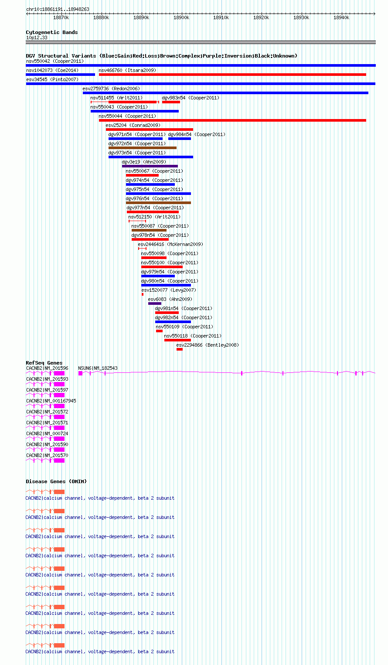388x665 pixels.
Task: Click the Disease Genes (OMIM) track title
Action: (56, 481)
